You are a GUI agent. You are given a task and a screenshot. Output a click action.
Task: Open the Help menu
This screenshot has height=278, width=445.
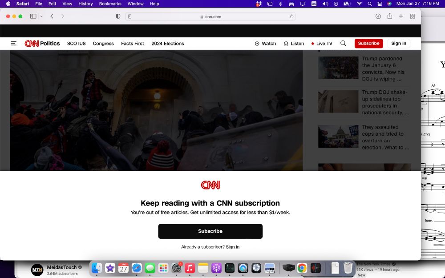point(154,4)
